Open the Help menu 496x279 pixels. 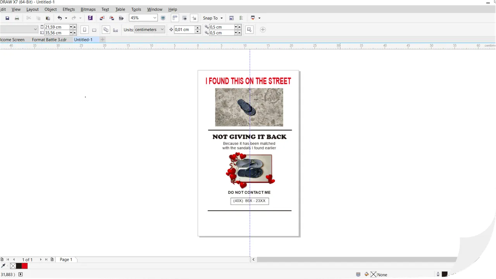point(173,9)
